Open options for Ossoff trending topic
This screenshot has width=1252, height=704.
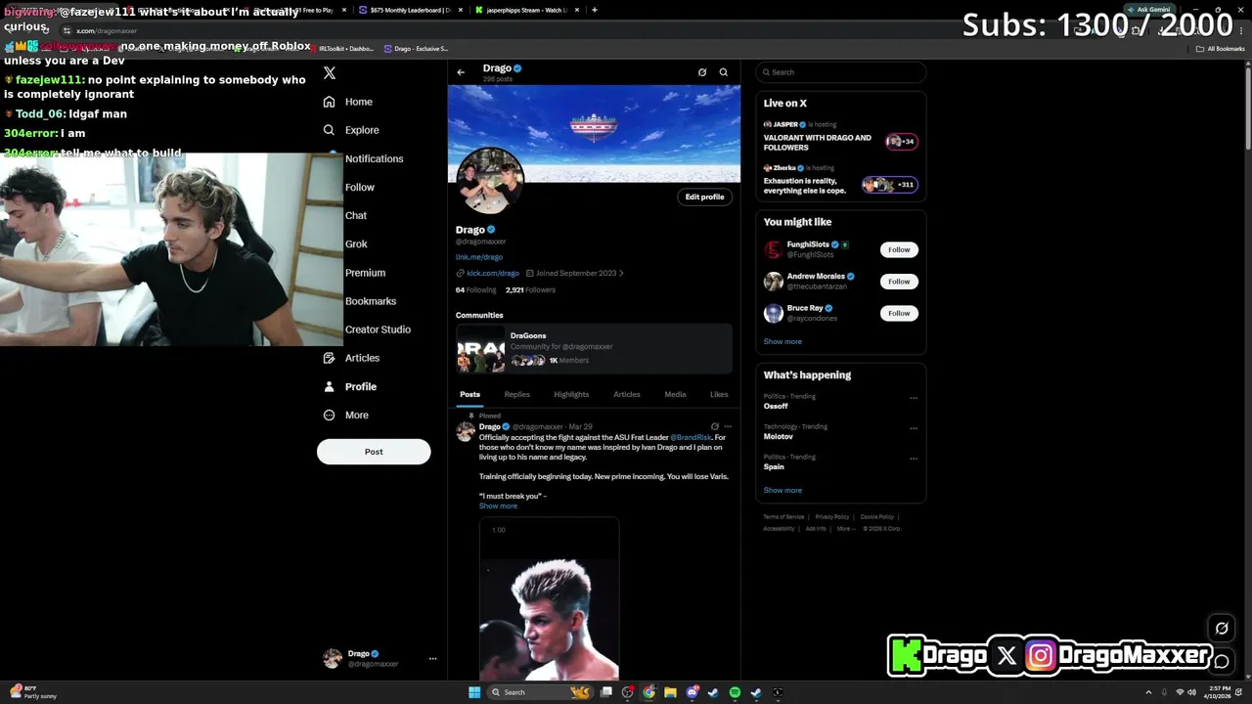(x=914, y=398)
